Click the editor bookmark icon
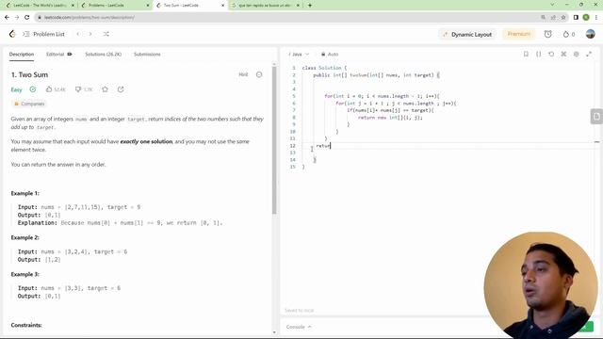 pyautogui.click(x=526, y=55)
